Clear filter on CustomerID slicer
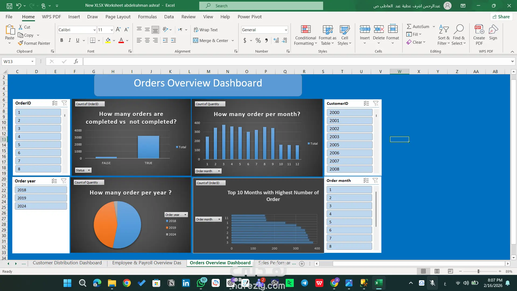This screenshot has height=291, width=517. [376, 103]
